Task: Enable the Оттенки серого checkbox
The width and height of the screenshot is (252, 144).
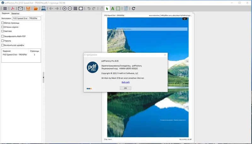Action: pyautogui.click(x=3, y=27)
